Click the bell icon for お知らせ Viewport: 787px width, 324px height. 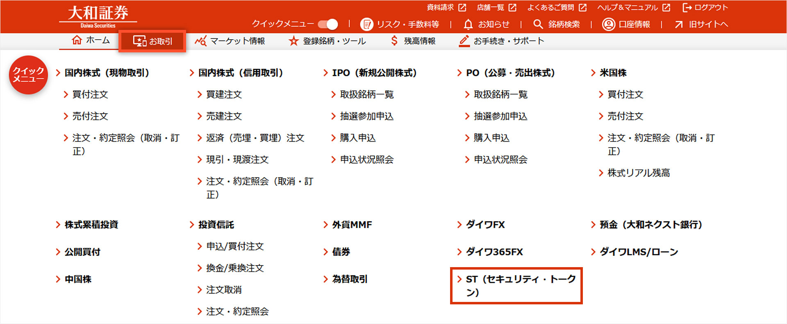[468, 25]
